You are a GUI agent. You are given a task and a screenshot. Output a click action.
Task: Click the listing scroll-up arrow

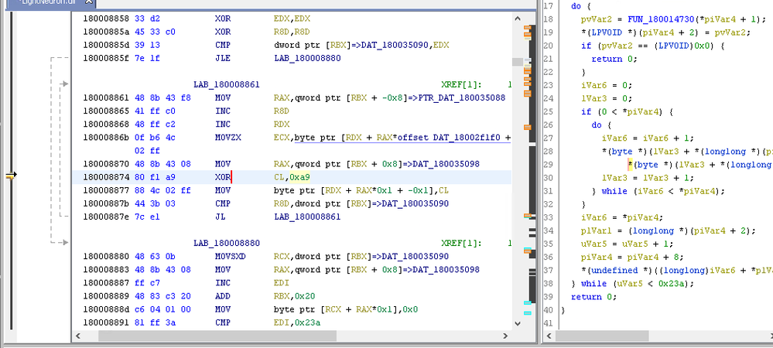click(517, 19)
